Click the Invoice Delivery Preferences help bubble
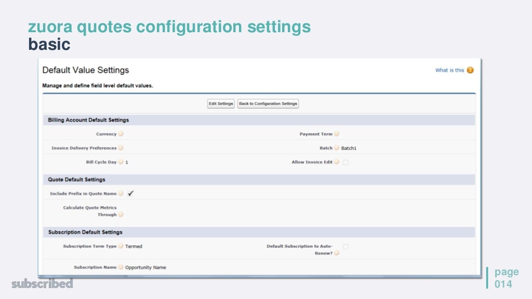Screen dimensions: 532x299 click(x=121, y=148)
